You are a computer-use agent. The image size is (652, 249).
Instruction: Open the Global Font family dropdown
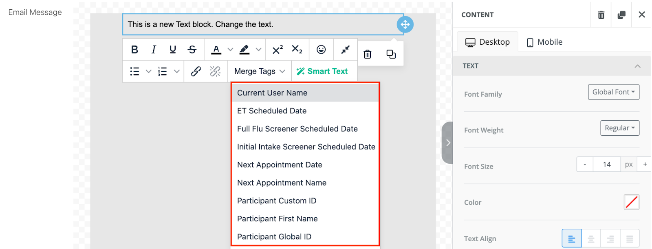(613, 92)
